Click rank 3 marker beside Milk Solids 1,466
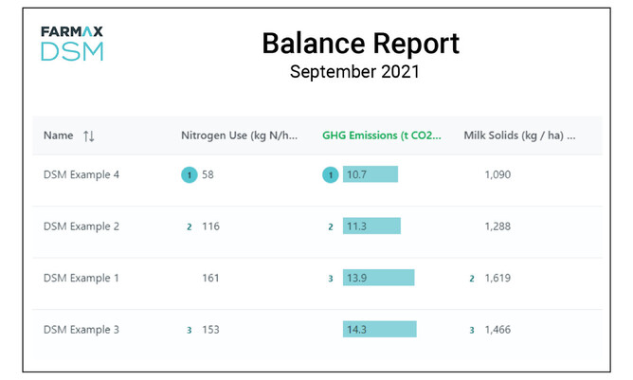 pos(472,330)
